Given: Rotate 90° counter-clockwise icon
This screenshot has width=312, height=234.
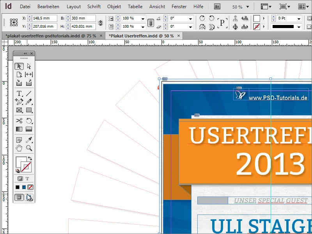Looking at the screenshot, I should point(211,18).
